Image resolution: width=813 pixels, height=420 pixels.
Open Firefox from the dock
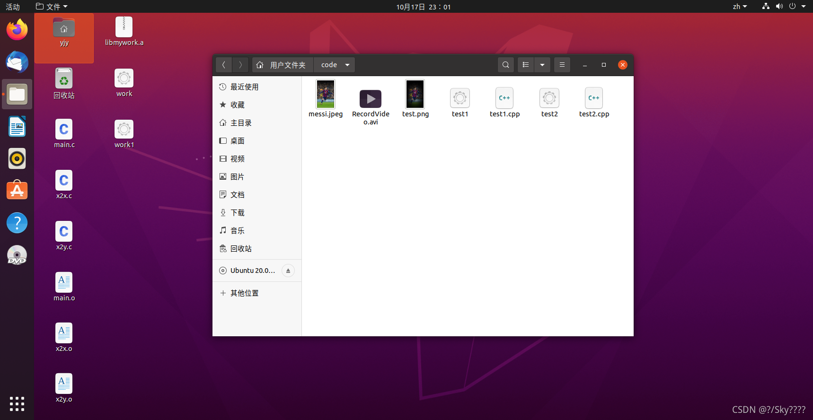(17, 30)
